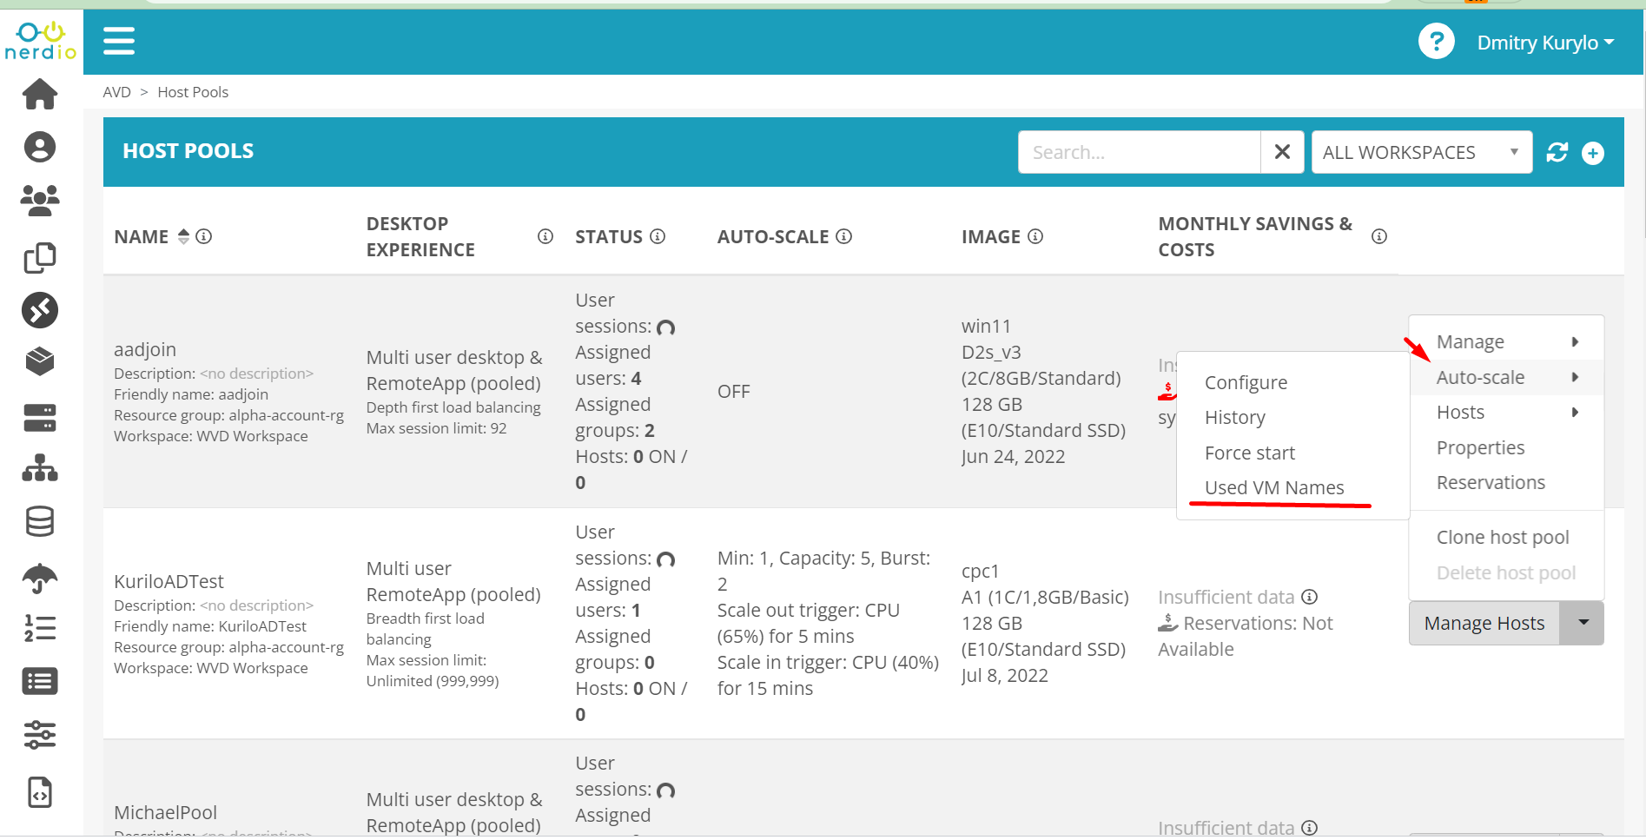This screenshot has height=840, width=1646.
Task: Click the database storage sidebar icon
Action: pyautogui.click(x=40, y=522)
